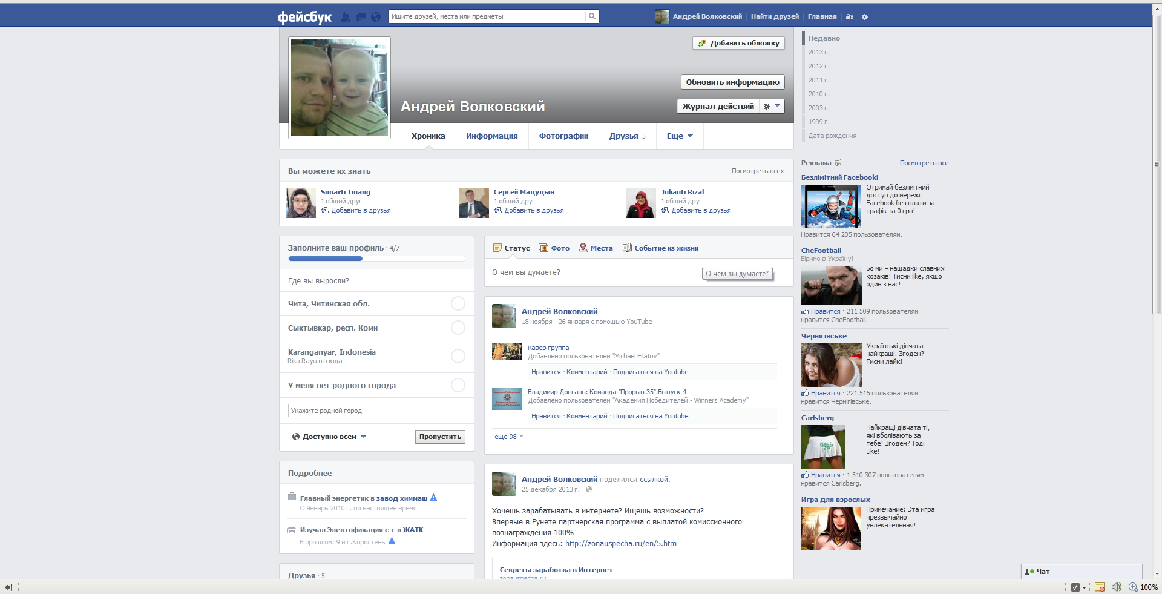Open the gear dropdown beside Журнал действий
The image size is (1162, 594).
(772, 107)
